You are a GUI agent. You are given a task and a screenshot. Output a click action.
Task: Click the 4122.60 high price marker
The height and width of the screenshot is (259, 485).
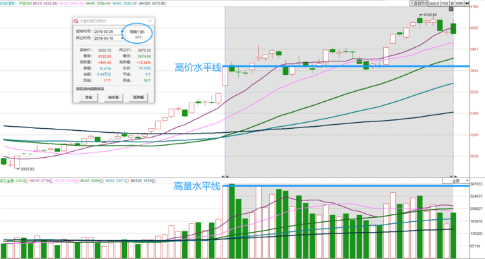430,15
